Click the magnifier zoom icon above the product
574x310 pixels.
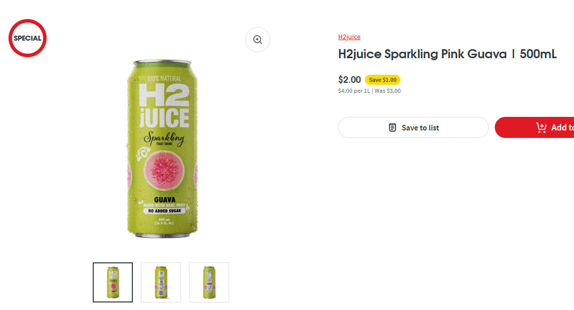pos(258,40)
